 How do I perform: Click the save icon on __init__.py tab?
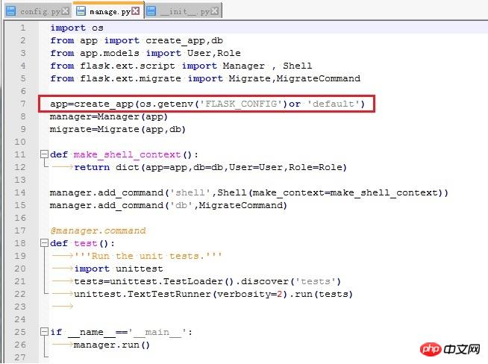[x=151, y=11]
